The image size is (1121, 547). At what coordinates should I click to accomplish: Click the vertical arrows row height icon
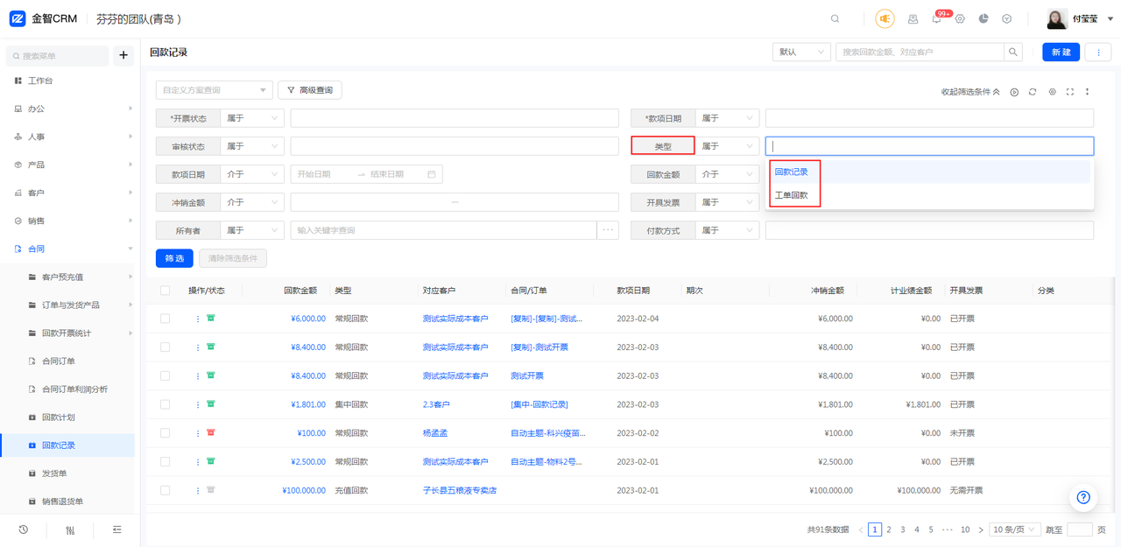tap(1088, 92)
